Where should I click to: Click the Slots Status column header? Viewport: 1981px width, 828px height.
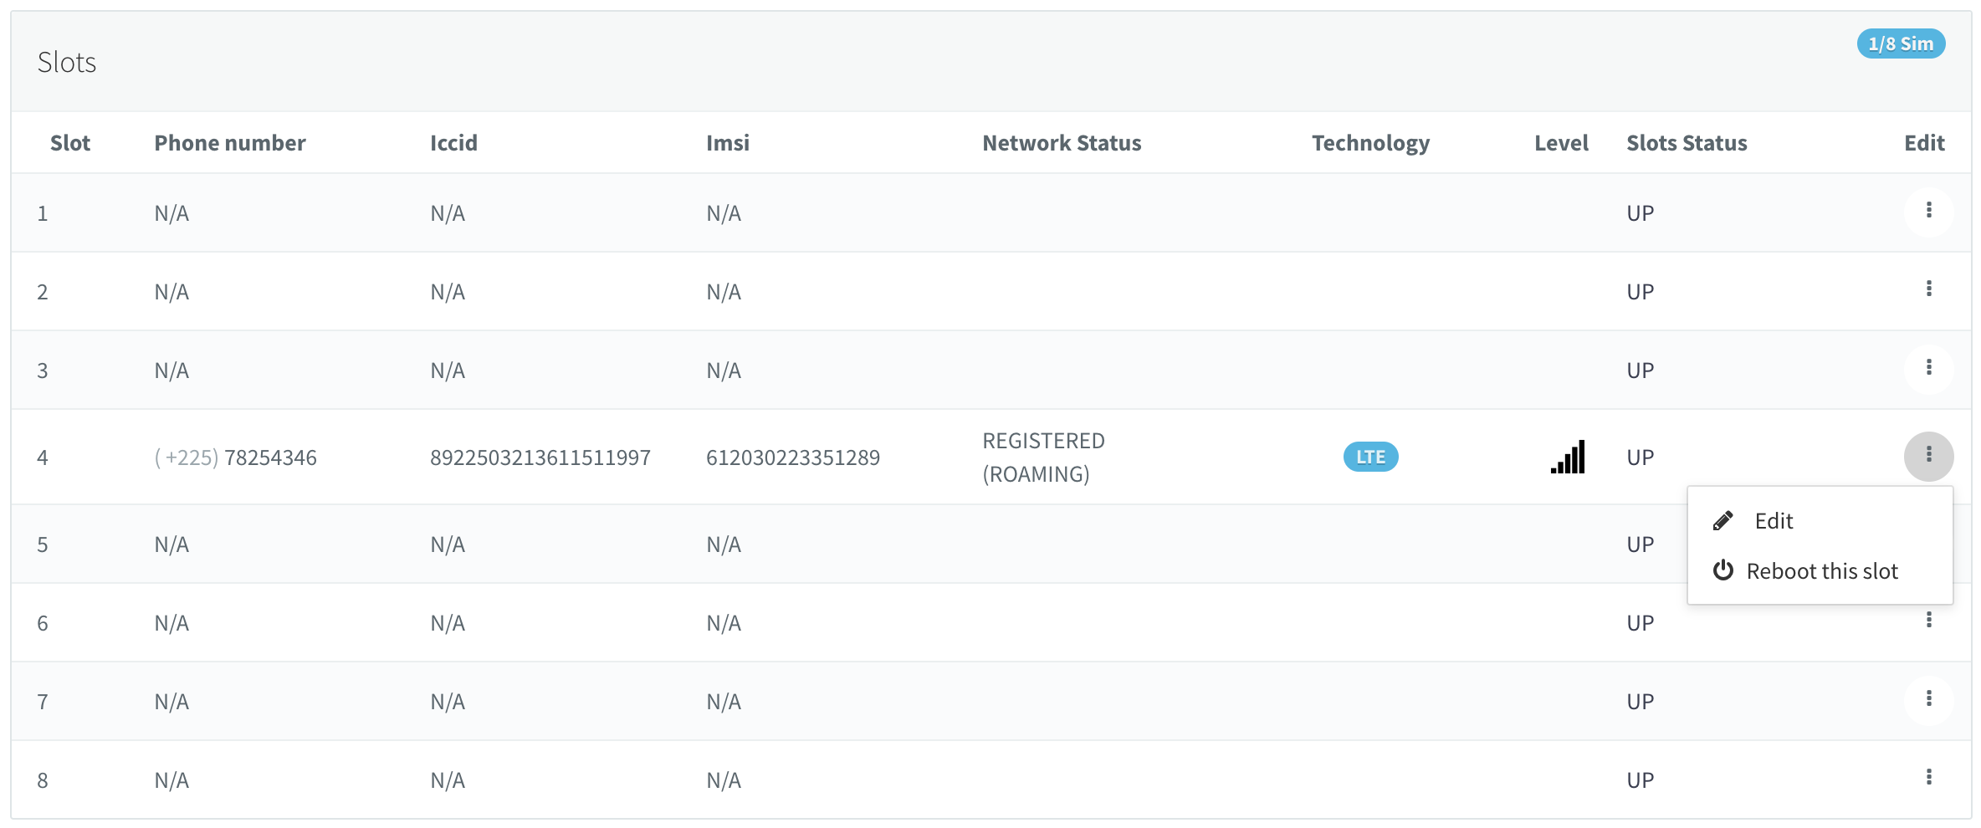(x=1686, y=143)
